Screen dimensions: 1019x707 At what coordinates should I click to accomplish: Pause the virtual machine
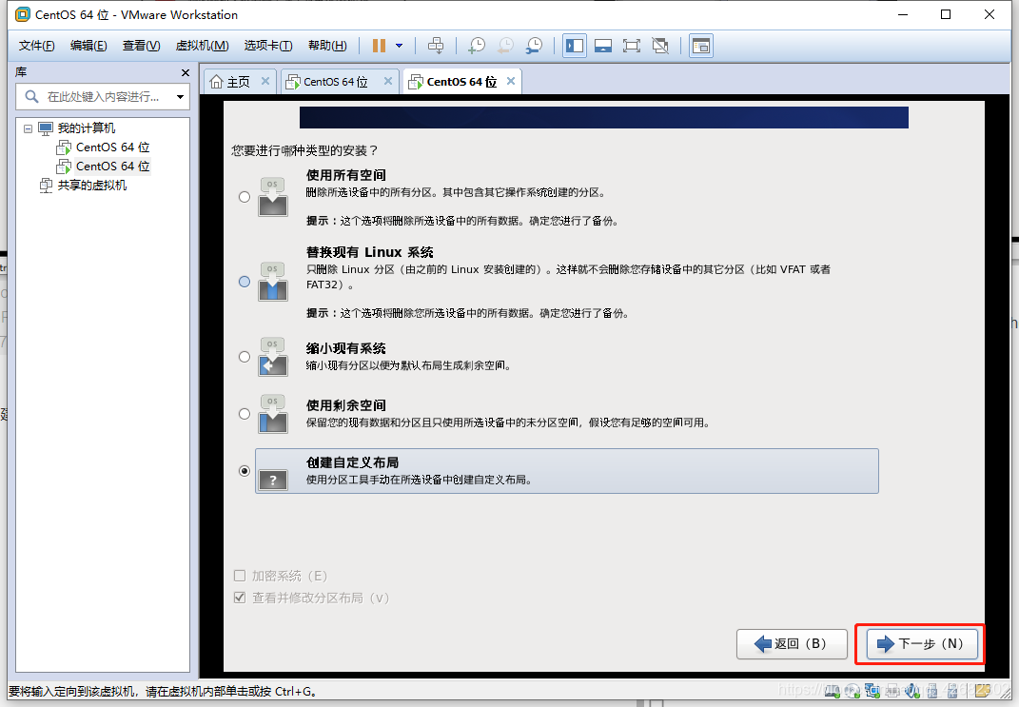tap(379, 46)
